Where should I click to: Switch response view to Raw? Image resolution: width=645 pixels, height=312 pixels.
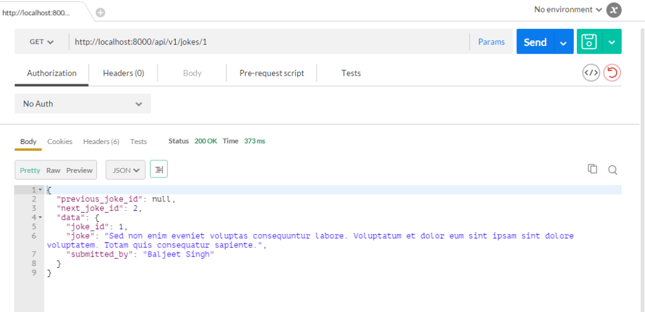click(x=53, y=170)
